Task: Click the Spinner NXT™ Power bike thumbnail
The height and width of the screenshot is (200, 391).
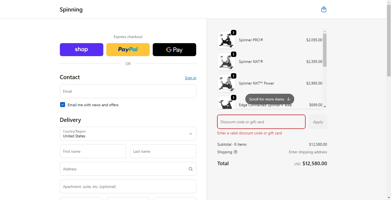Action: click(226, 83)
